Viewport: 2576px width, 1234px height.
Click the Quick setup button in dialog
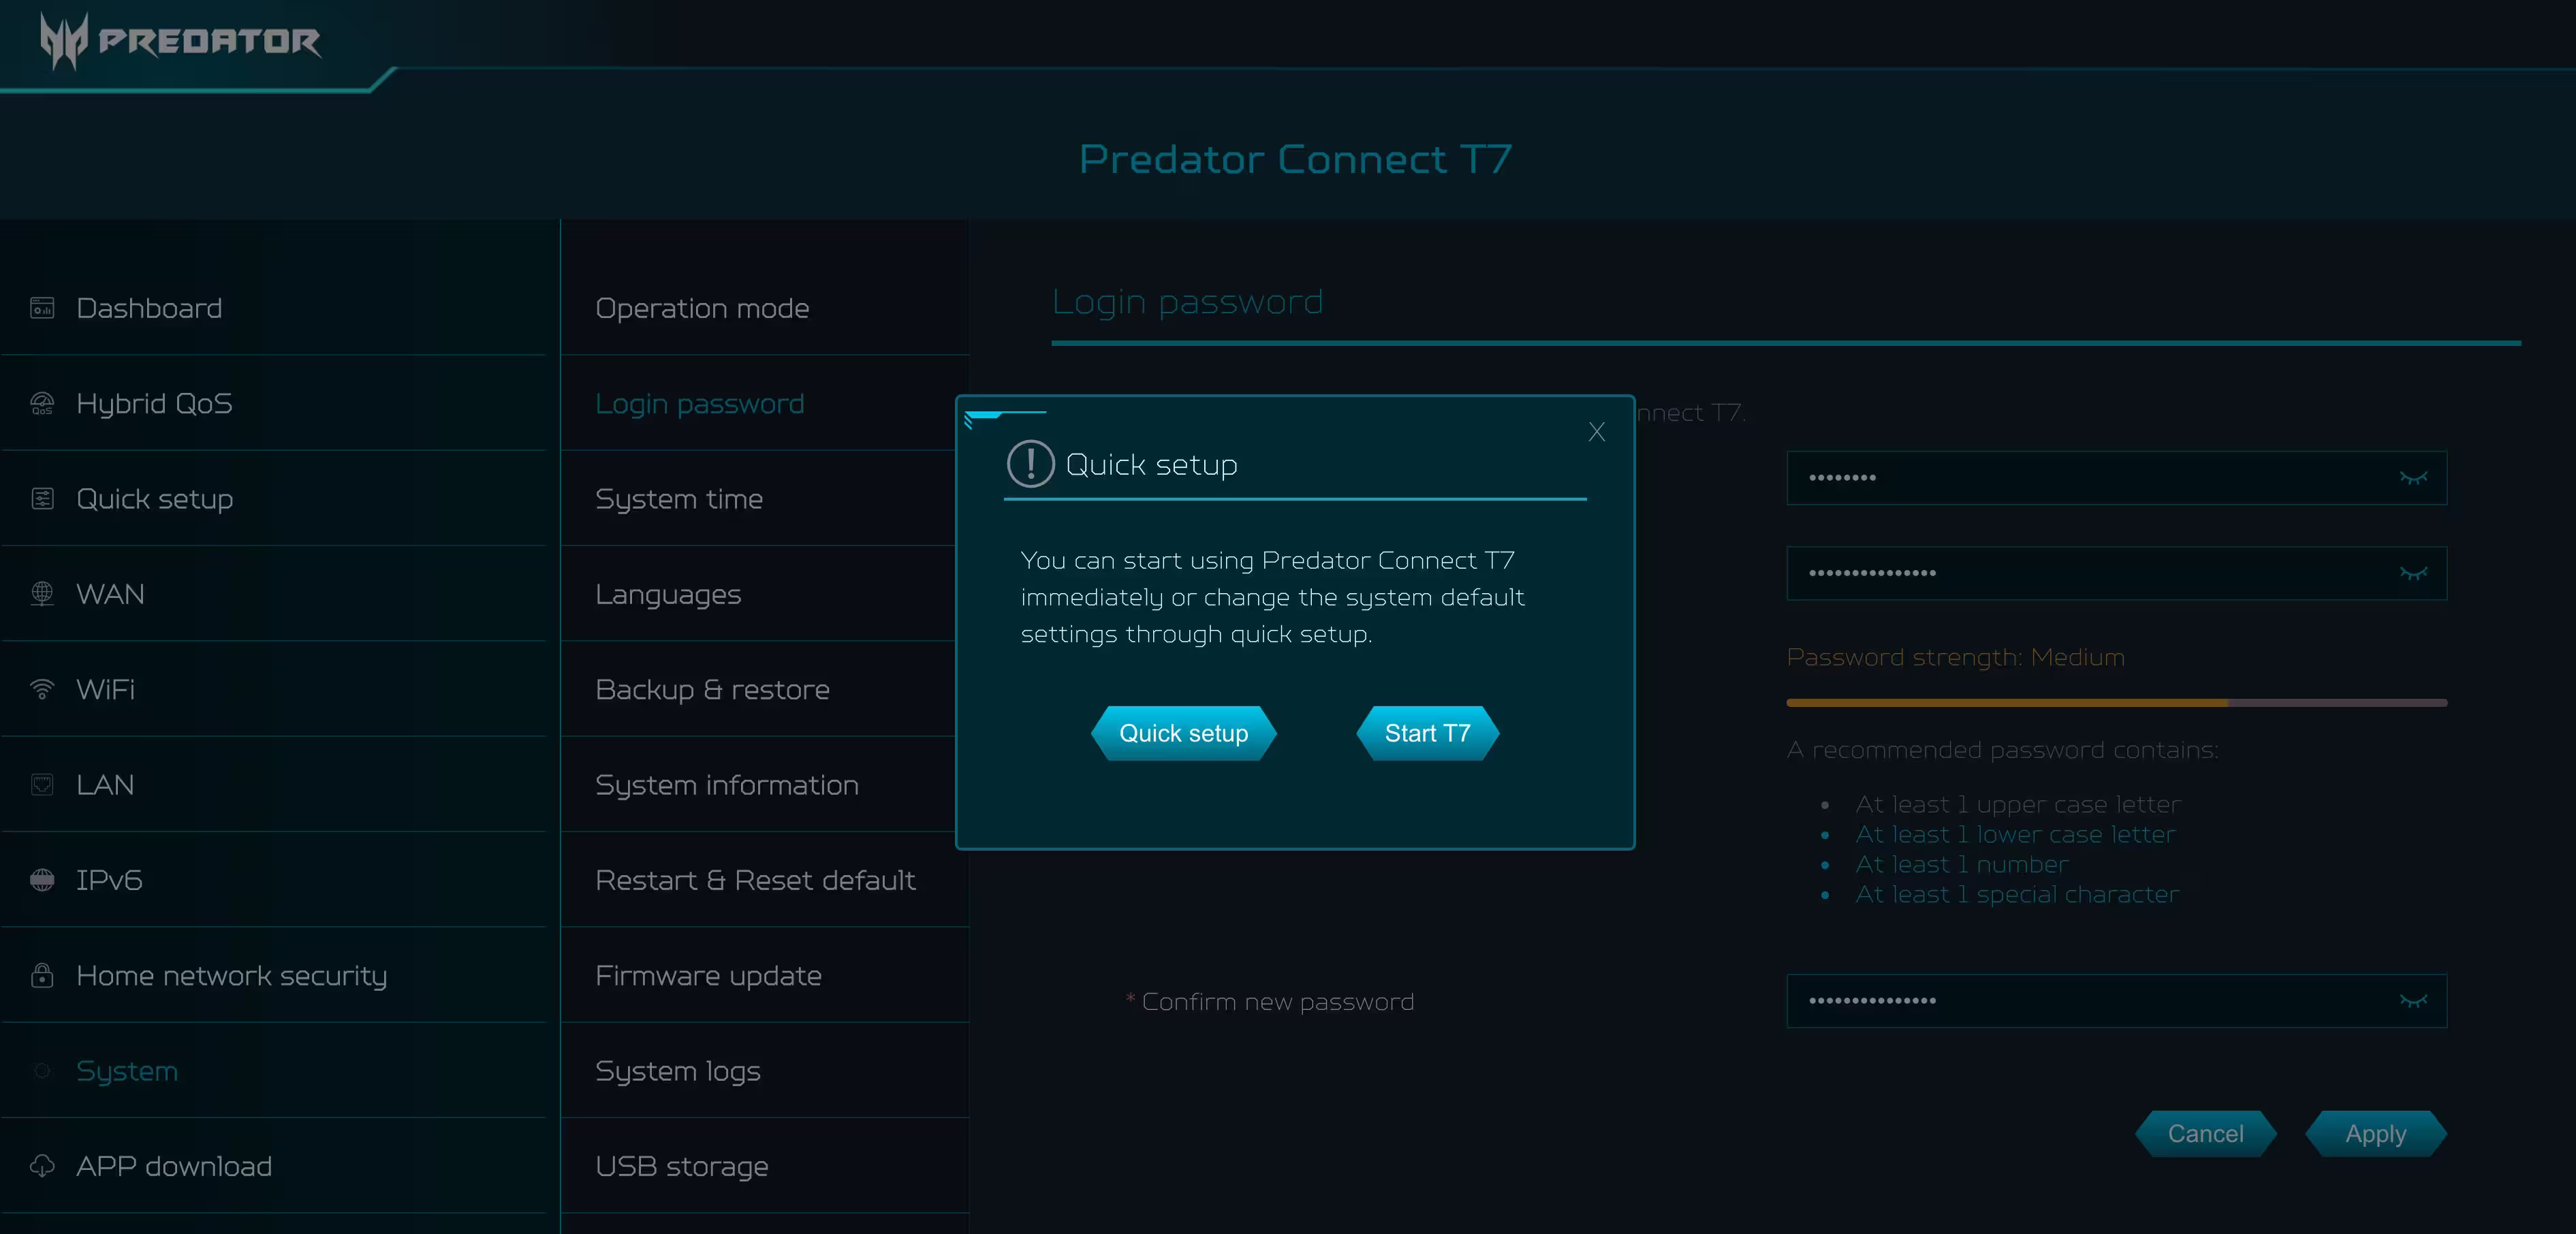(1183, 733)
